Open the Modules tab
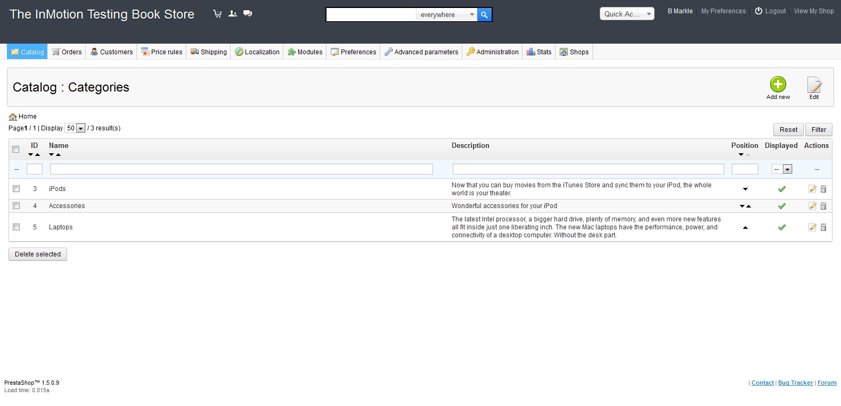 click(x=305, y=52)
